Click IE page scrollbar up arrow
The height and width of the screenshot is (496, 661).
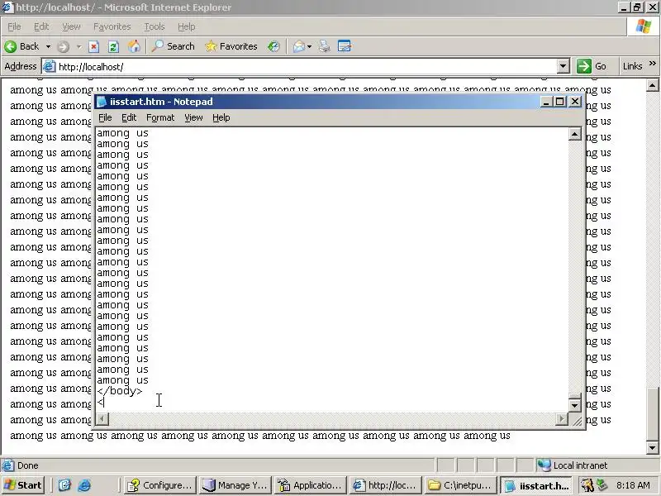(652, 85)
